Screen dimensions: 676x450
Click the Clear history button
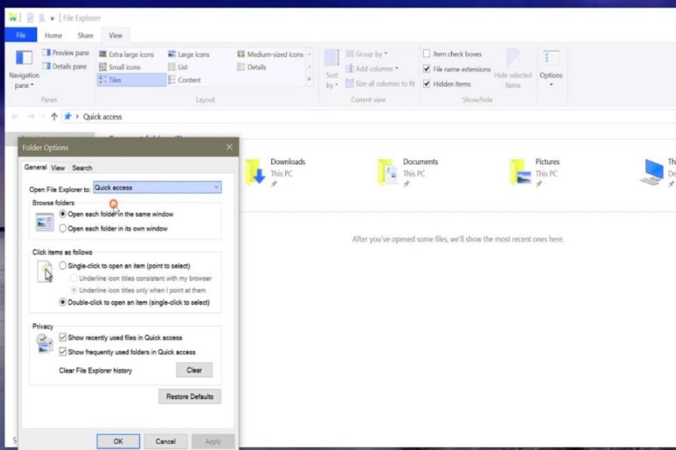pos(194,370)
